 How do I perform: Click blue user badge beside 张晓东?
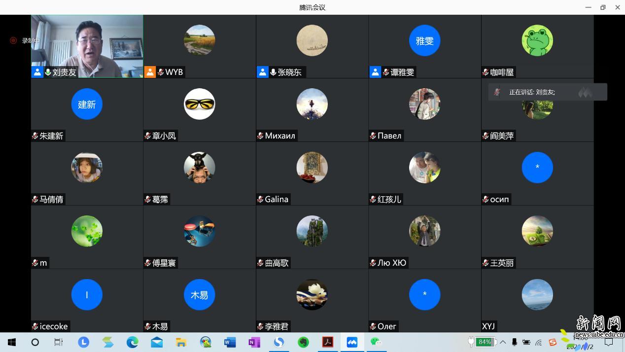[x=263, y=72]
